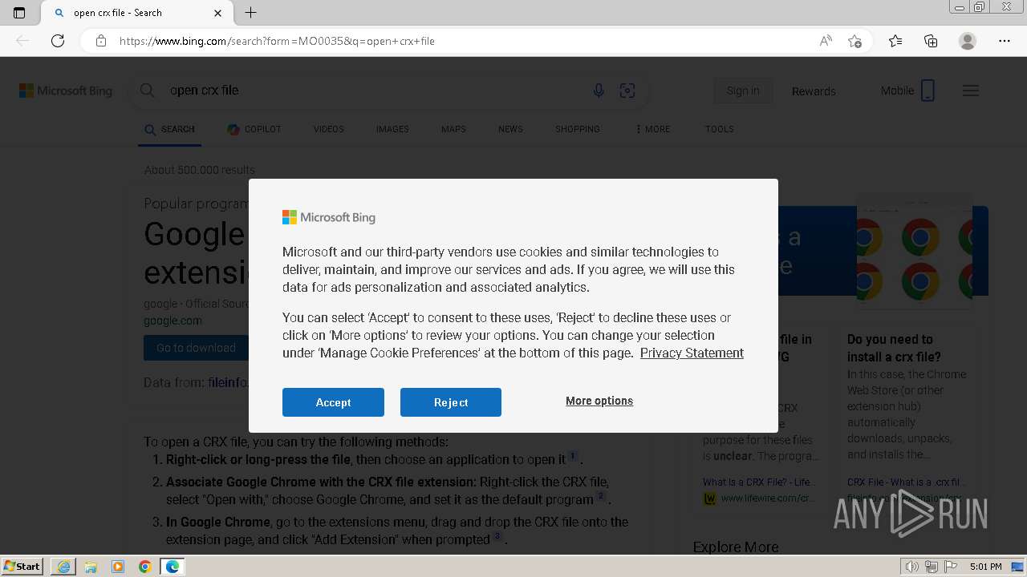Click the Chrome icons thumbnail image

[915, 252]
